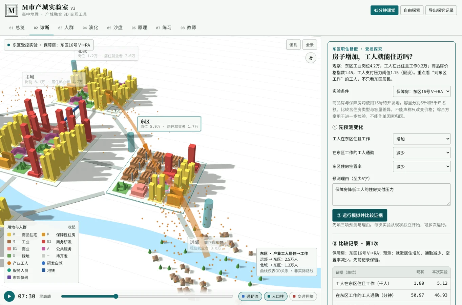462x305 pixels.
Task: Select the 原理 tab
Action: click(x=139, y=28)
